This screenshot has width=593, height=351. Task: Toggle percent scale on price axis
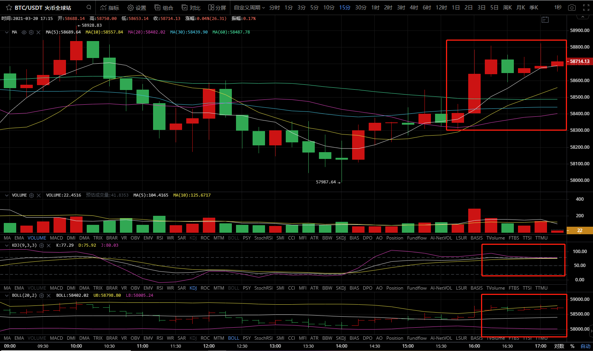(572, 346)
